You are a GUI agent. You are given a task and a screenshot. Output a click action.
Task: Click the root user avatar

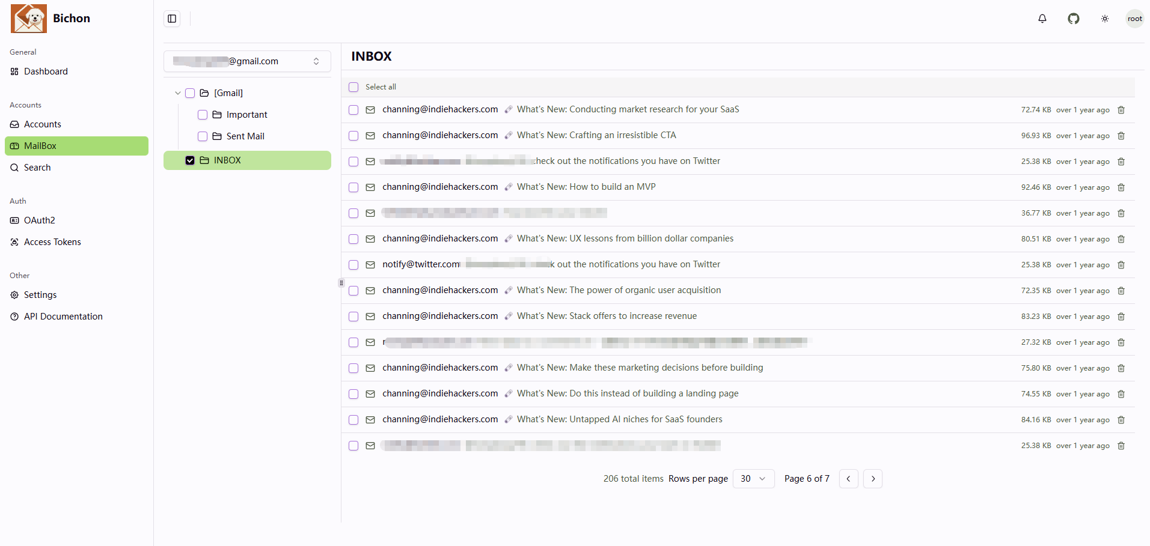[x=1134, y=19]
